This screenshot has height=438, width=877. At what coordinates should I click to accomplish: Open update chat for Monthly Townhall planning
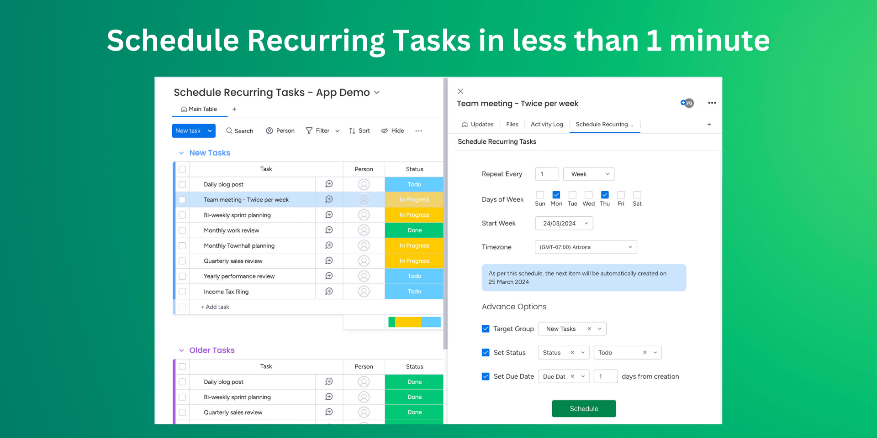(329, 245)
